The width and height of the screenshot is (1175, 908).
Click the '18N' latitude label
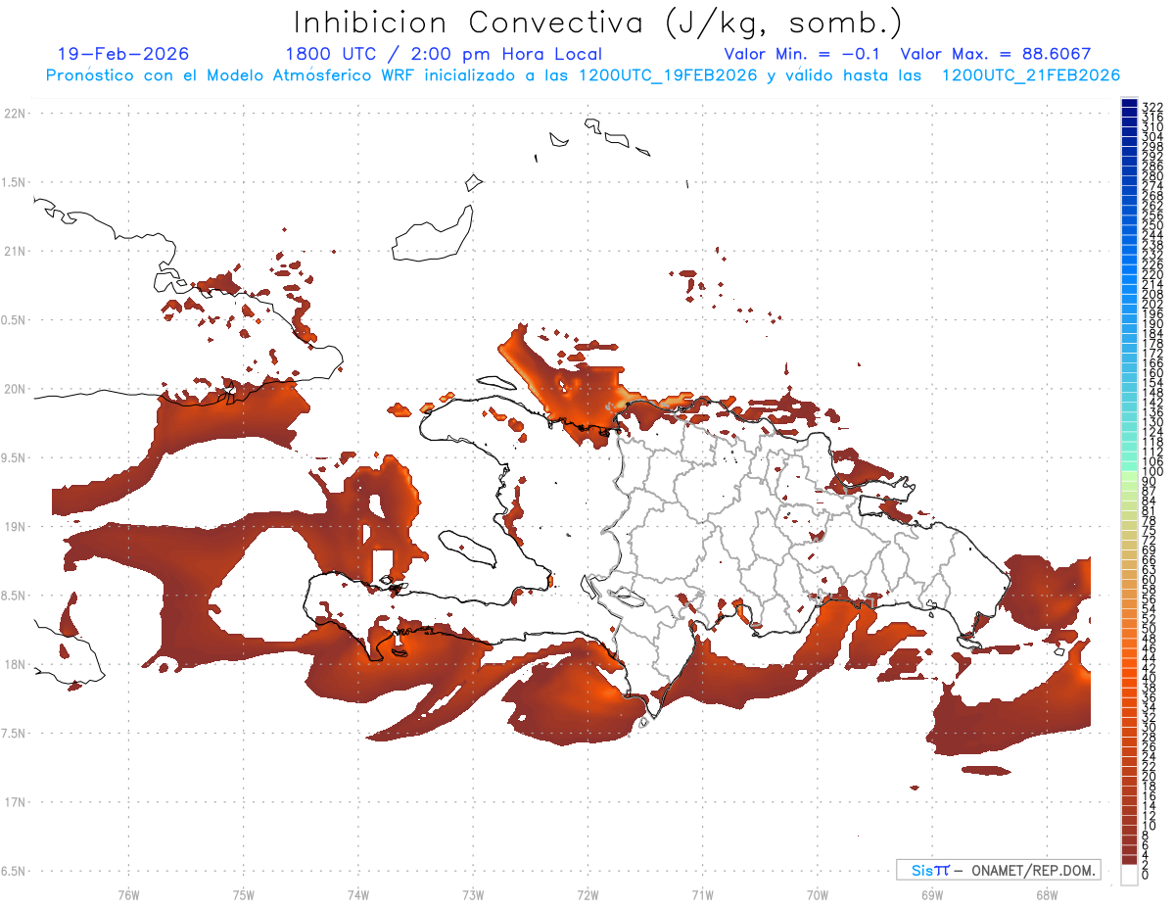tap(16, 664)
